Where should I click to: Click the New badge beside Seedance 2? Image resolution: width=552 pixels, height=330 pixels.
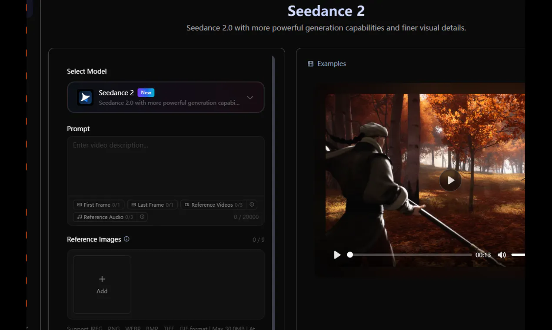tap(146, 92)
